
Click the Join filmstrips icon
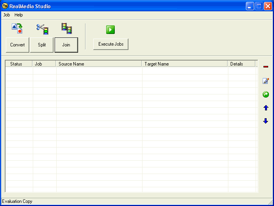67,28
